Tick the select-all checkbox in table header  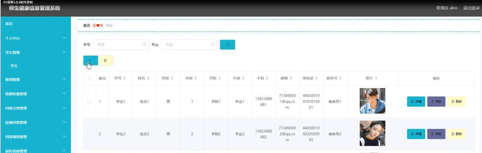point(90,78)
